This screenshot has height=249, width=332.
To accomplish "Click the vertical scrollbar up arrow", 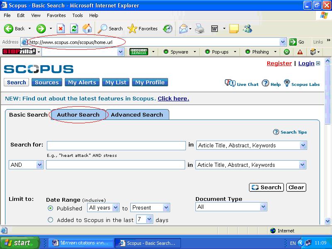I will tap(328, 61).
